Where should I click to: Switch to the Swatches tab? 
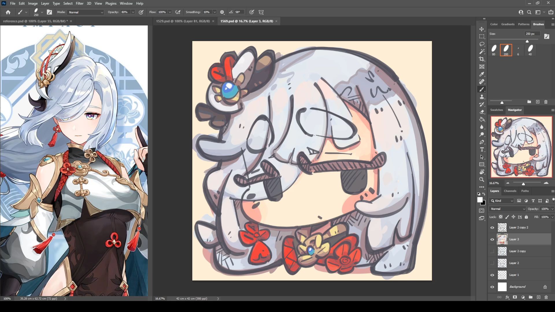click(496, 110)
